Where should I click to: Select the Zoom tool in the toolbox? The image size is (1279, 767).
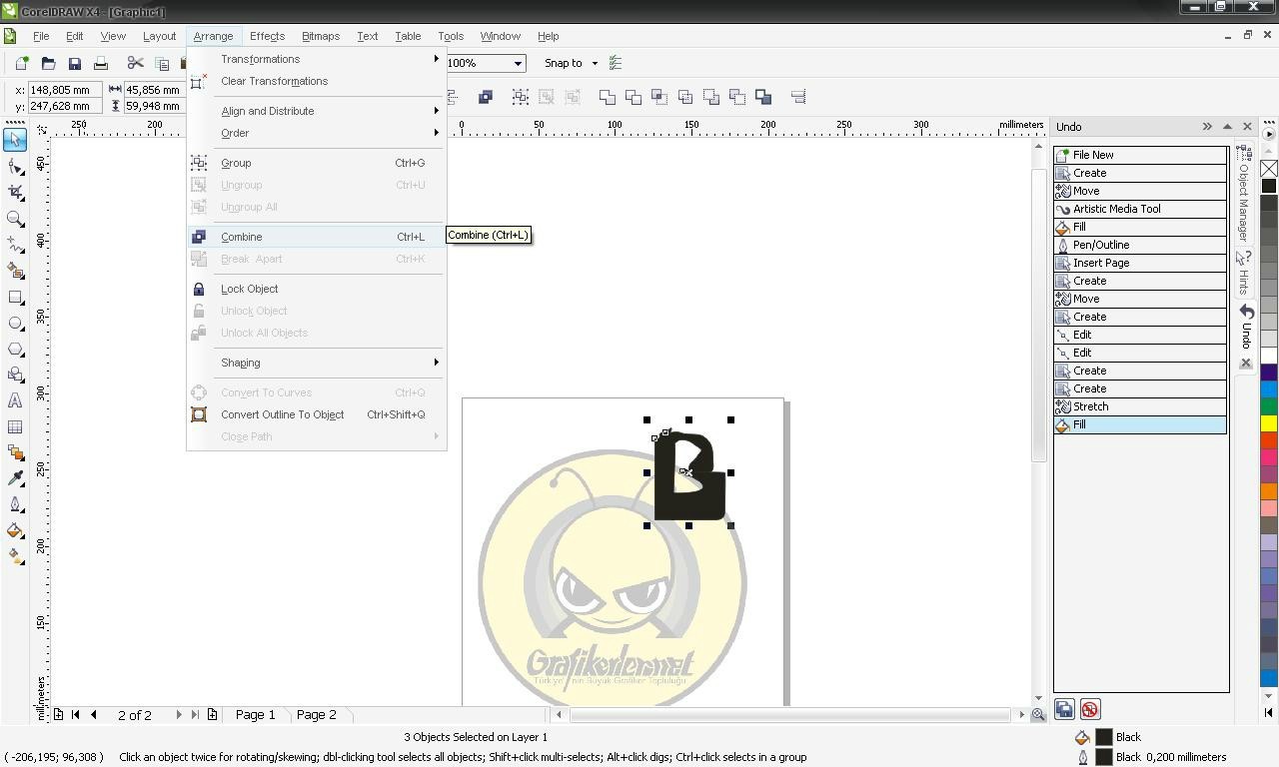coord(15,218)
